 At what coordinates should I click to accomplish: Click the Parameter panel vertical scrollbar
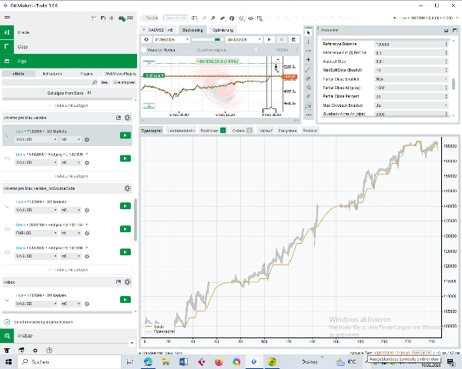pyautogui.click(x=454, y=84)
